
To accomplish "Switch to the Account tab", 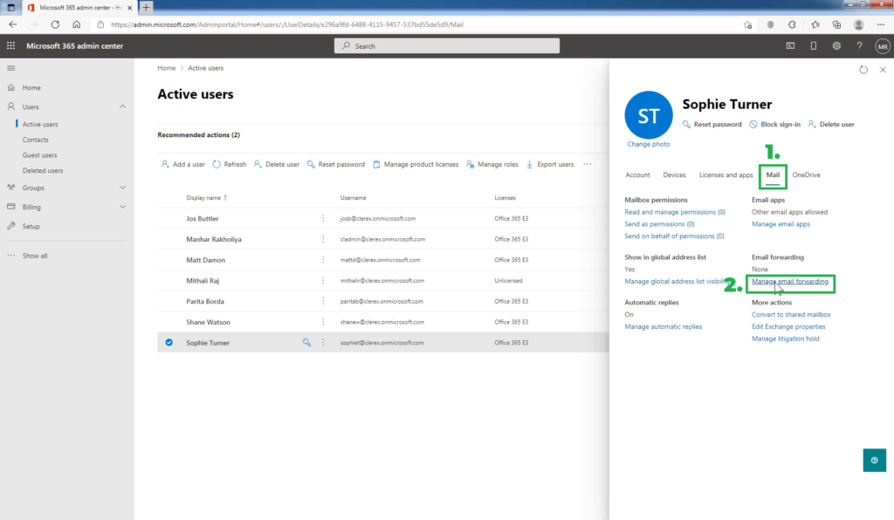I will click(637, 174).
